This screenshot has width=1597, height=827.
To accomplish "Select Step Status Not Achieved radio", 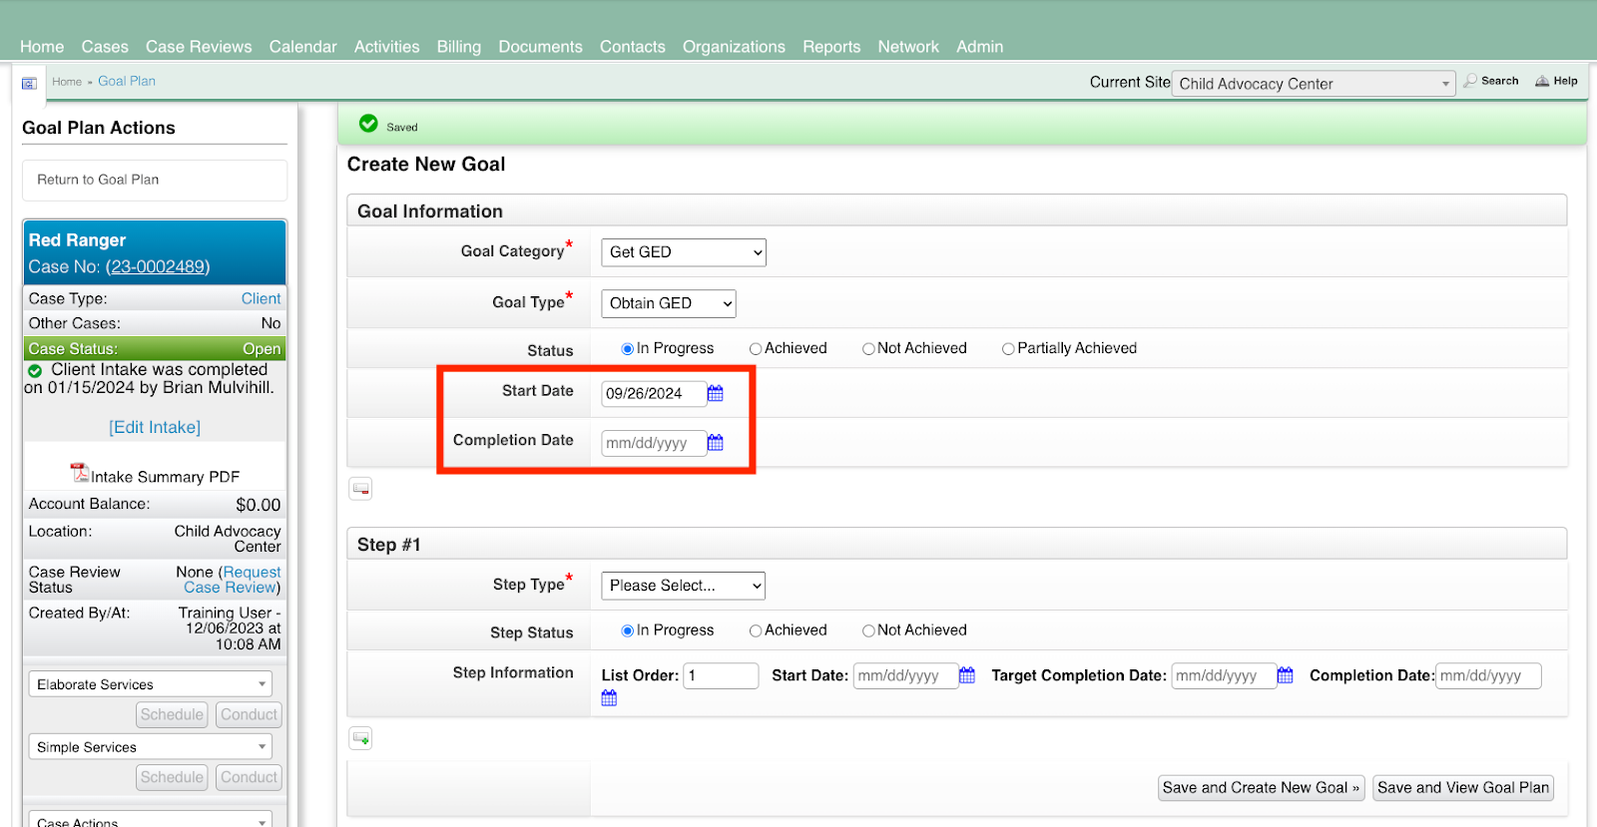I will (x=868, y=630).
